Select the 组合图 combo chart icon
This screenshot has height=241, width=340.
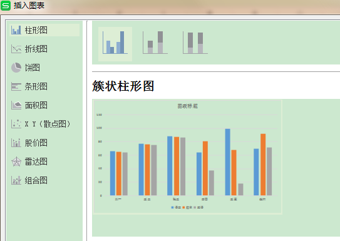[16, 180]
